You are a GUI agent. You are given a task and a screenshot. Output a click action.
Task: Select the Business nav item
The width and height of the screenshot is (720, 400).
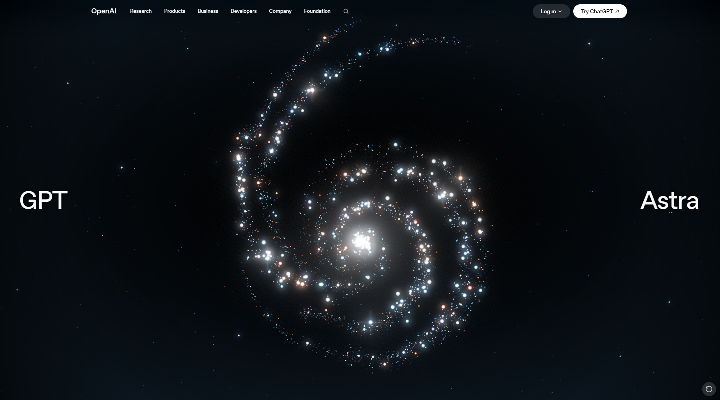click(x=208, y=11)
